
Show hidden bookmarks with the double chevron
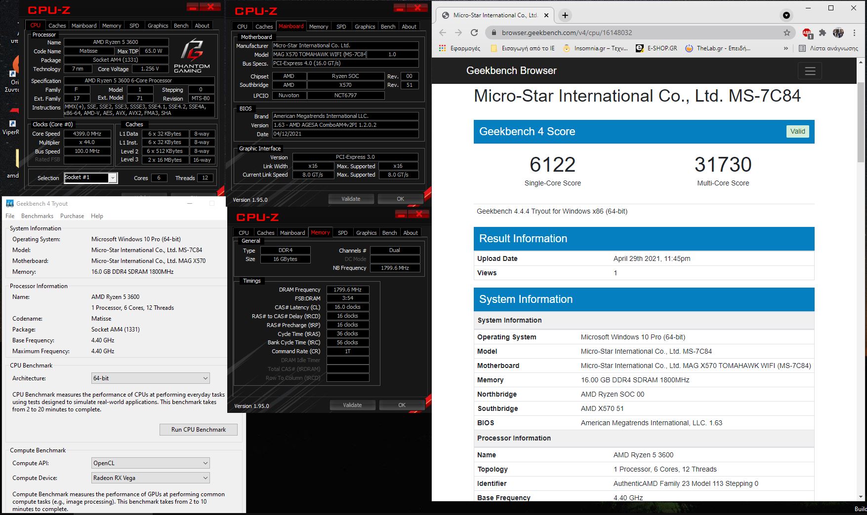pos(786,48)
